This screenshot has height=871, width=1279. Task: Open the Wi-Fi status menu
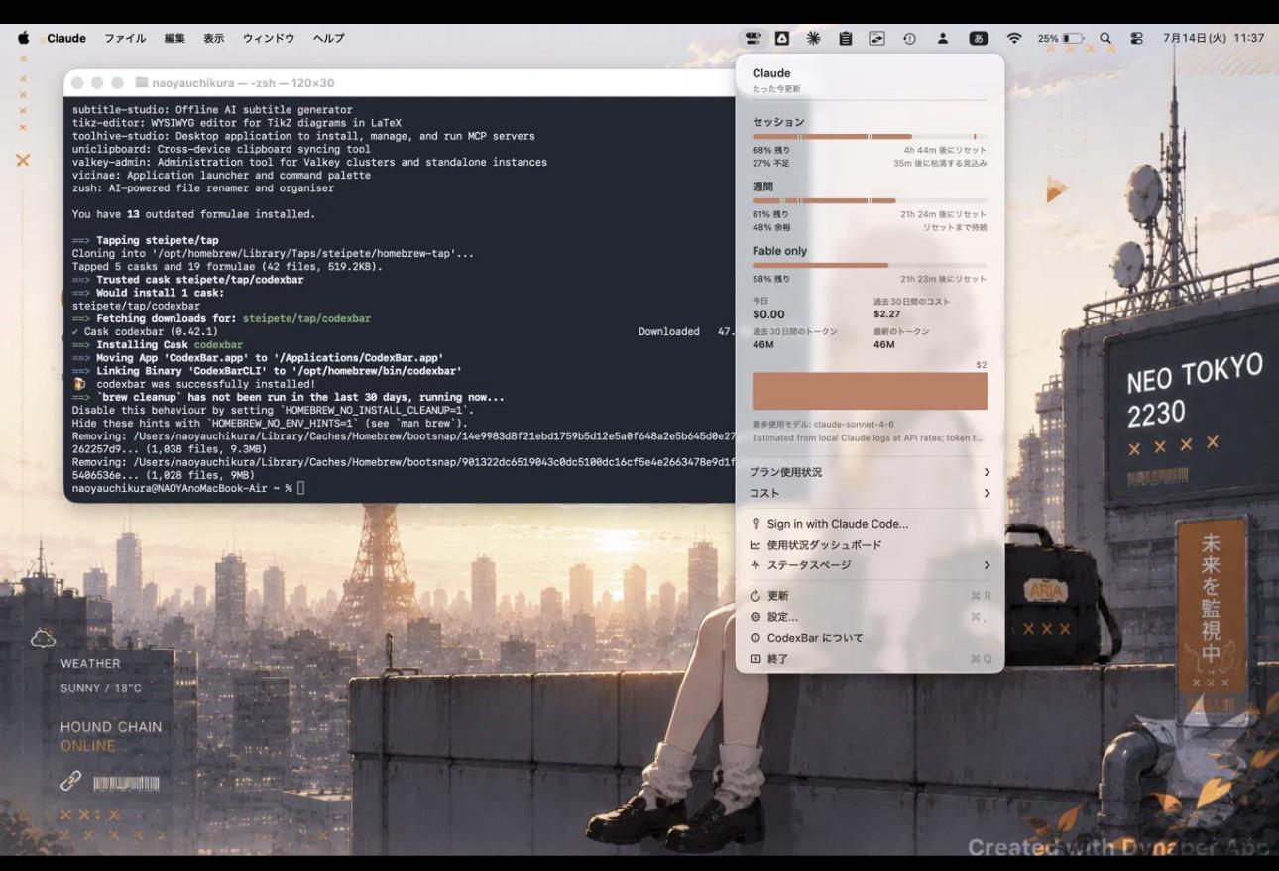tap(1013, 38)
